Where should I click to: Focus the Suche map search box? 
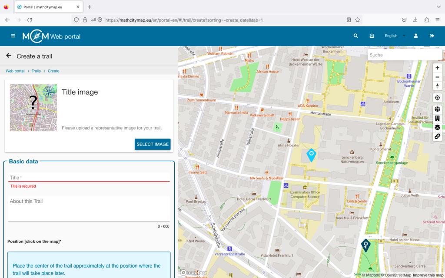coord(404,55)
